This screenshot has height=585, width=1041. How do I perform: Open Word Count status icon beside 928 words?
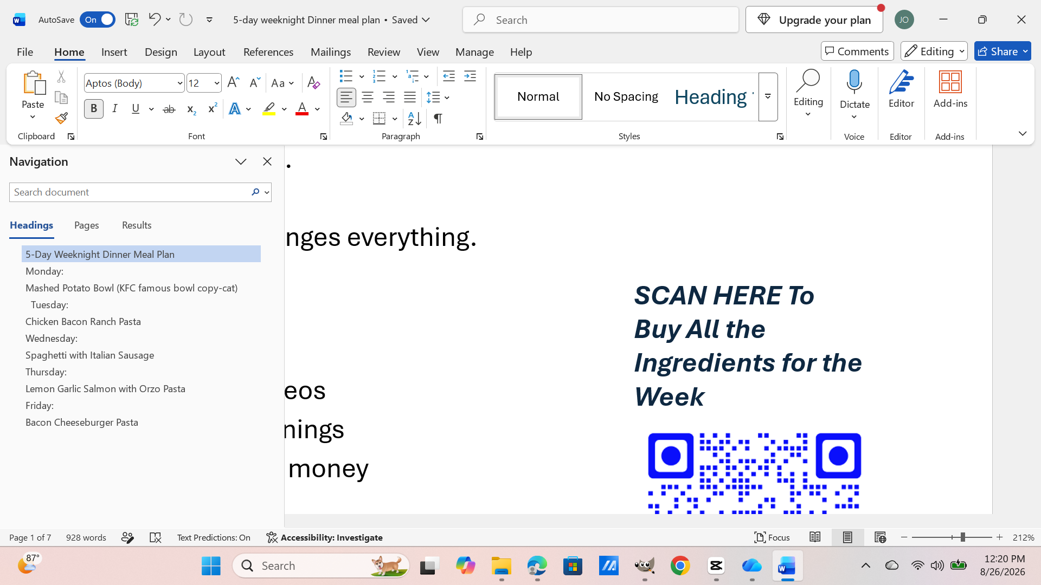pos(127,537)
